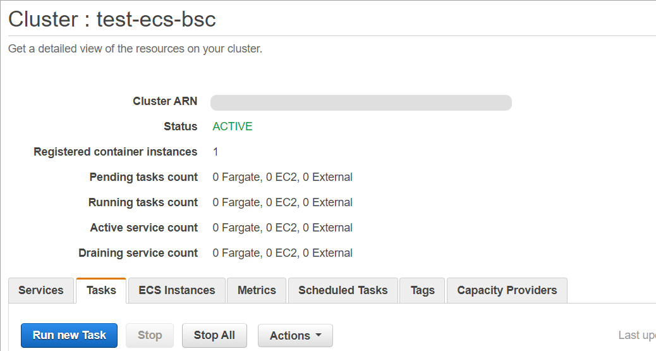
Task: Click the Running tasks count value
Action: point(282,202)
